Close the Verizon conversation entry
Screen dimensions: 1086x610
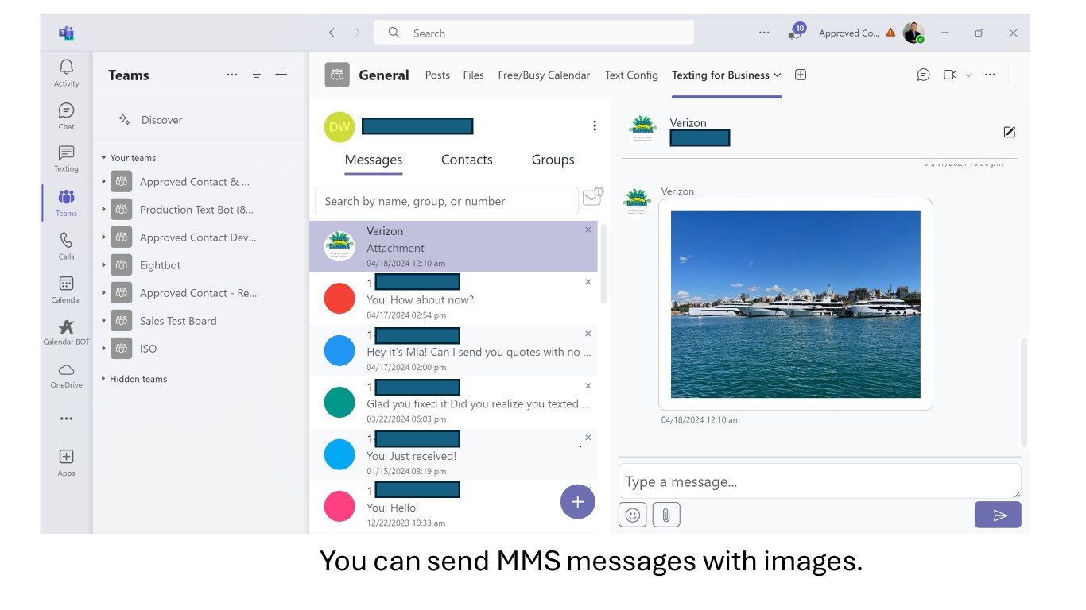pos(588,230)
